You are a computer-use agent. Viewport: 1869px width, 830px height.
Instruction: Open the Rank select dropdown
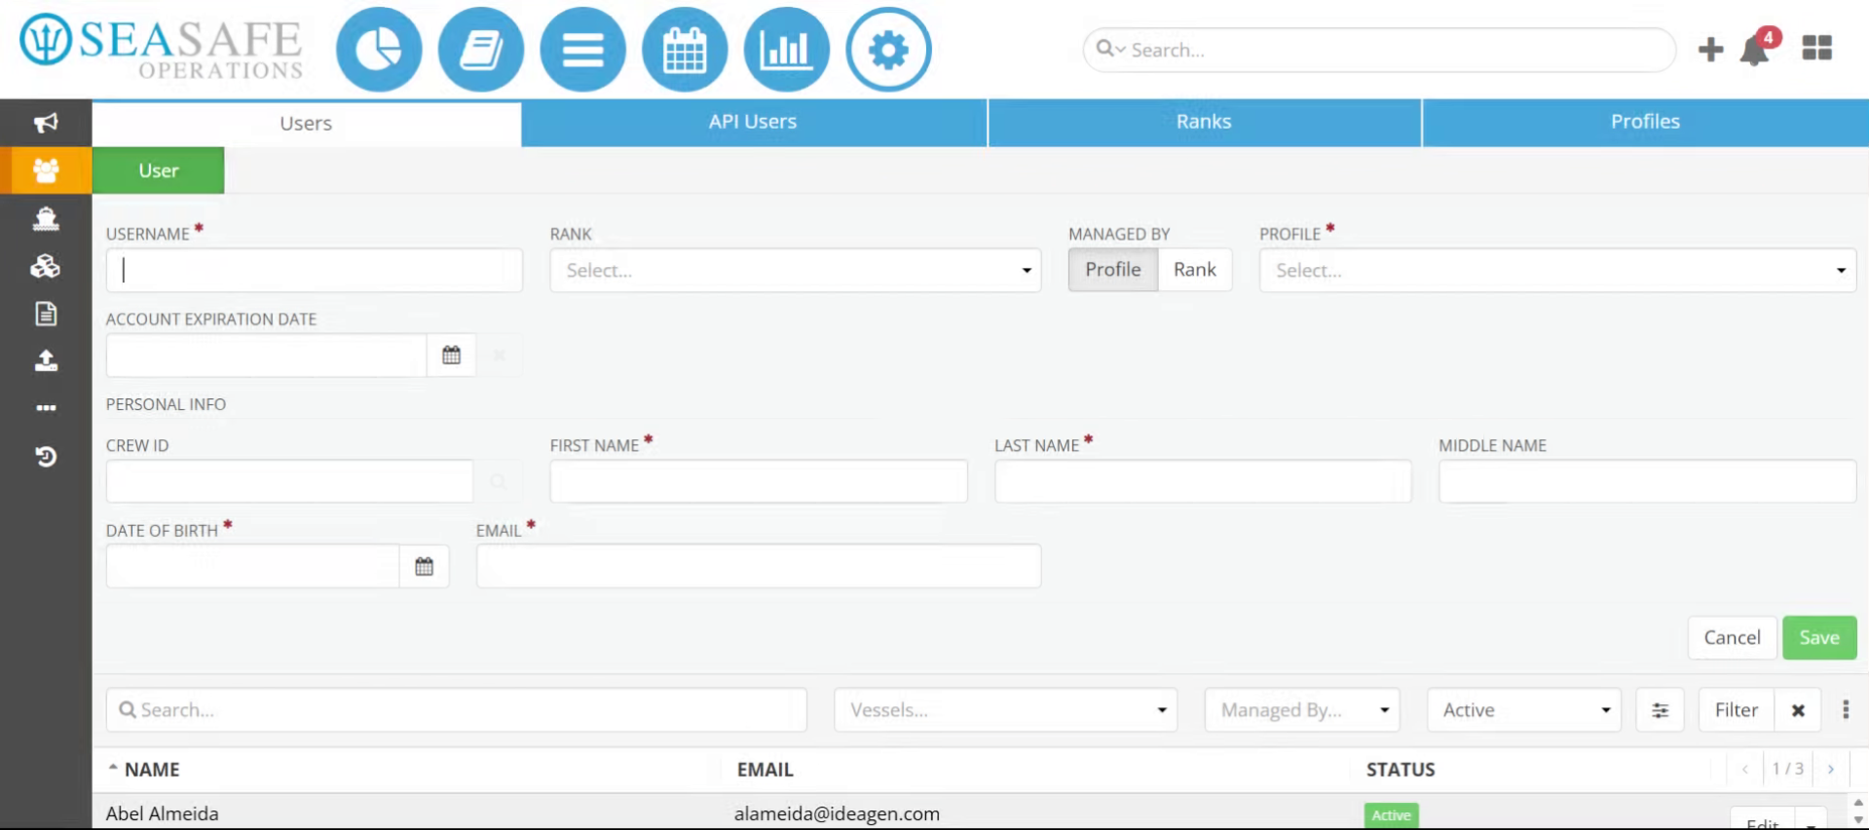click(795, 270)
